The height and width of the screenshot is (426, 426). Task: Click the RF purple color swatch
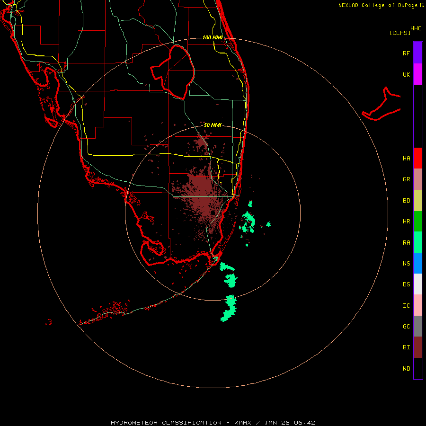click(418, 53)
